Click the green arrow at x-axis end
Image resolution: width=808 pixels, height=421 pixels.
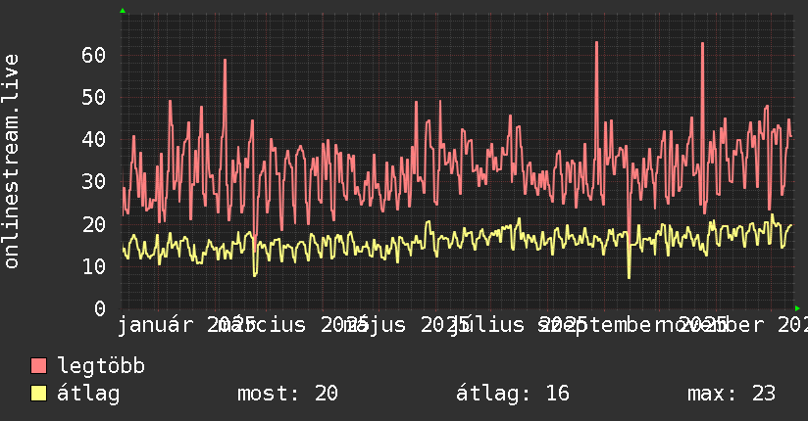pos(797,308)
